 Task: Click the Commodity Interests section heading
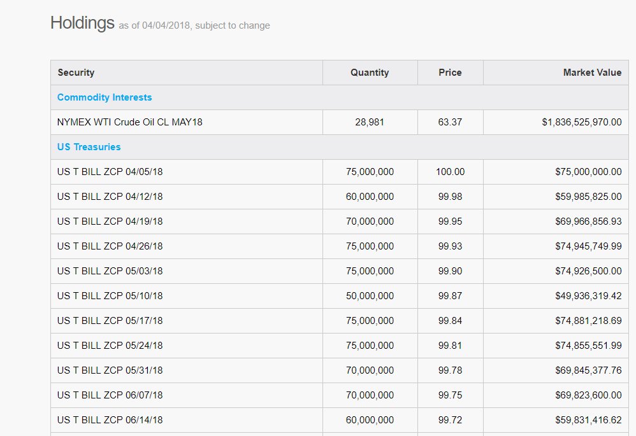105,97
